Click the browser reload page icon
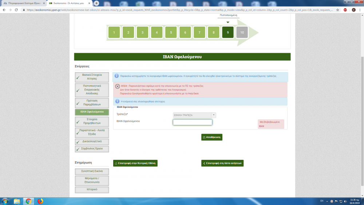 (x=16, y=10)
